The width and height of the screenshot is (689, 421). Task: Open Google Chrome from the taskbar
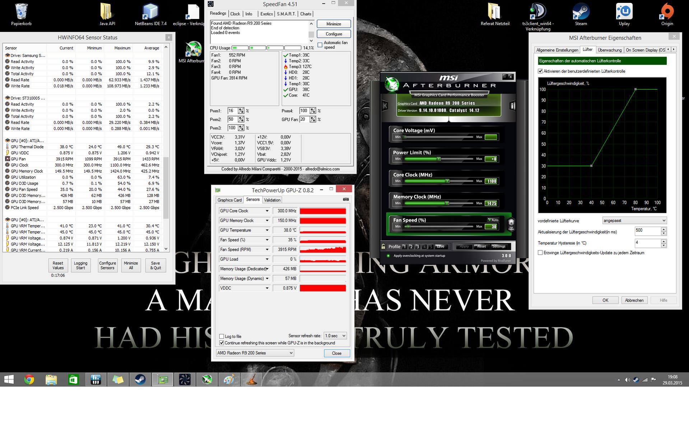click(29, 379)
